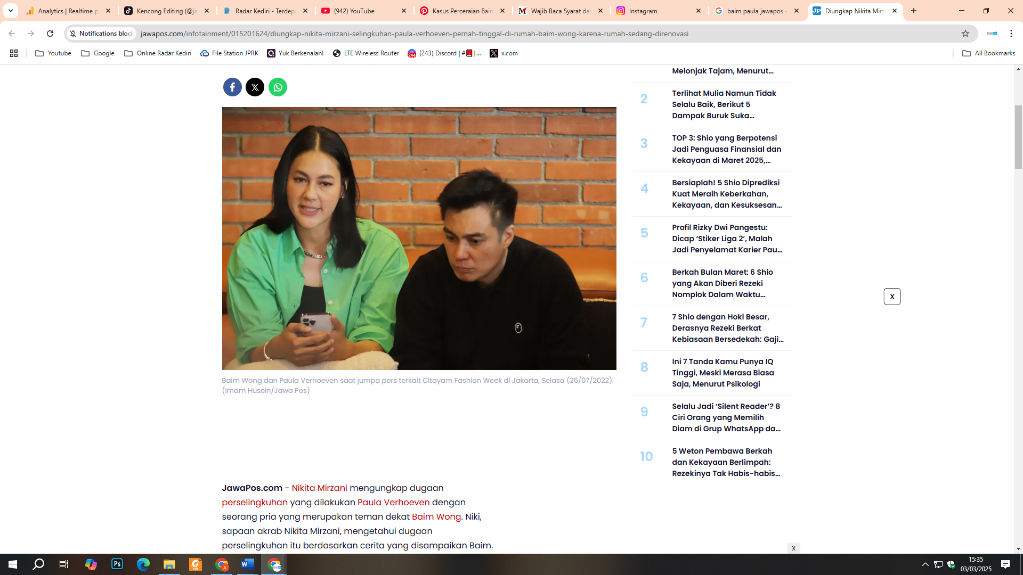
Task: Open Yuk Berkenalan bookmark
Action: pyautogui.click(x=295, y=53)
